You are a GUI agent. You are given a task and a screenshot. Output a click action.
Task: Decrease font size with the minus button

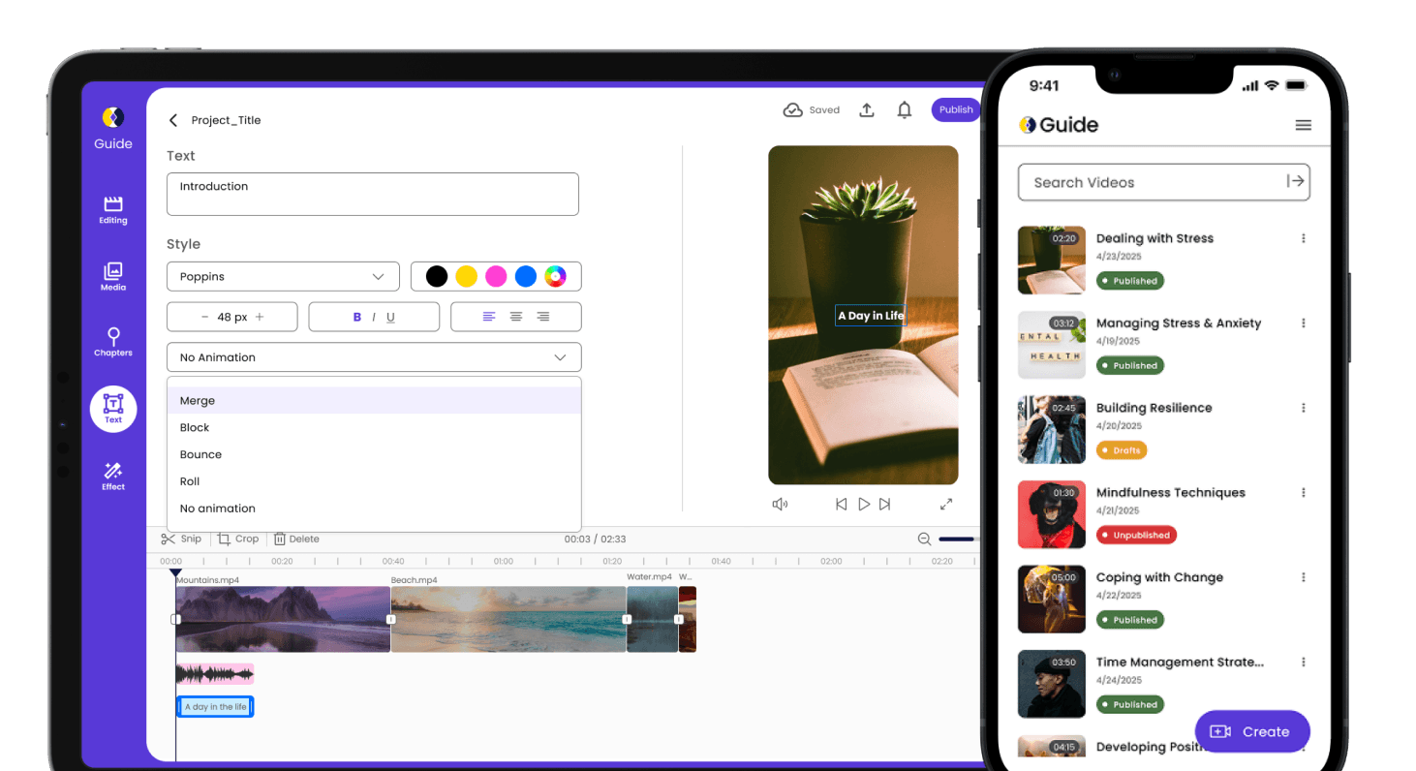click(x=204, y=317)
